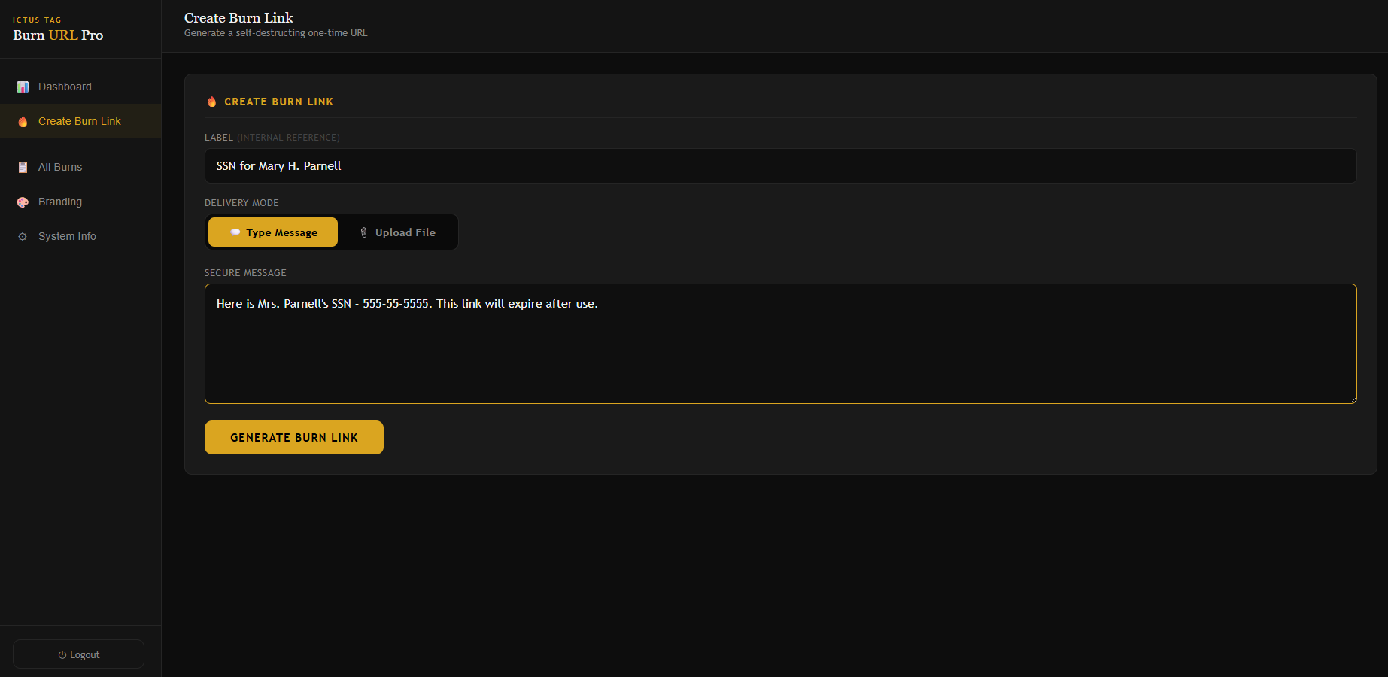This screenshot has width=1388, height=677.
Task: Click the flame icon beside sidebar Create Burn Link
Action: 23,122
